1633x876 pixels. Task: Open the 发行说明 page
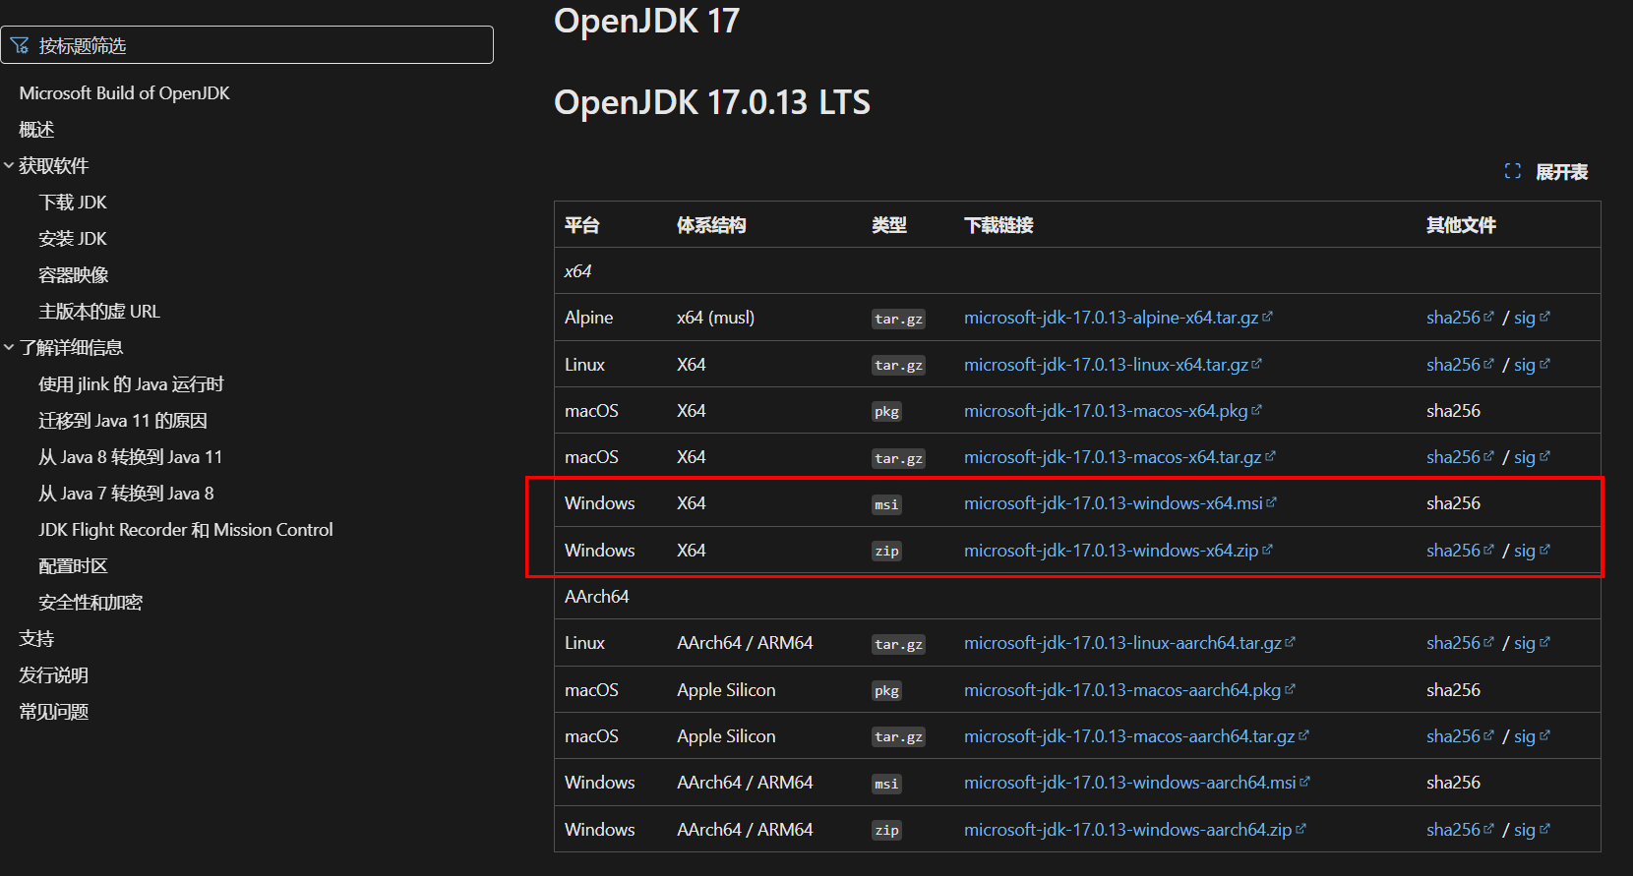(x=54, y=674)
